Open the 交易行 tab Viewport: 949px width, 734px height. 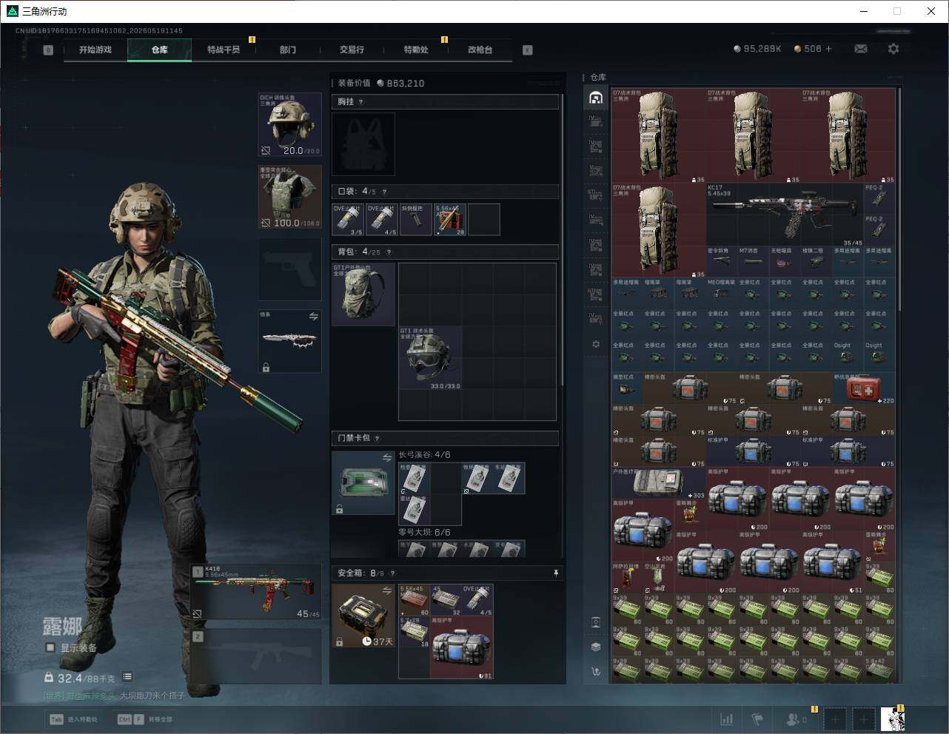[352, 50]
